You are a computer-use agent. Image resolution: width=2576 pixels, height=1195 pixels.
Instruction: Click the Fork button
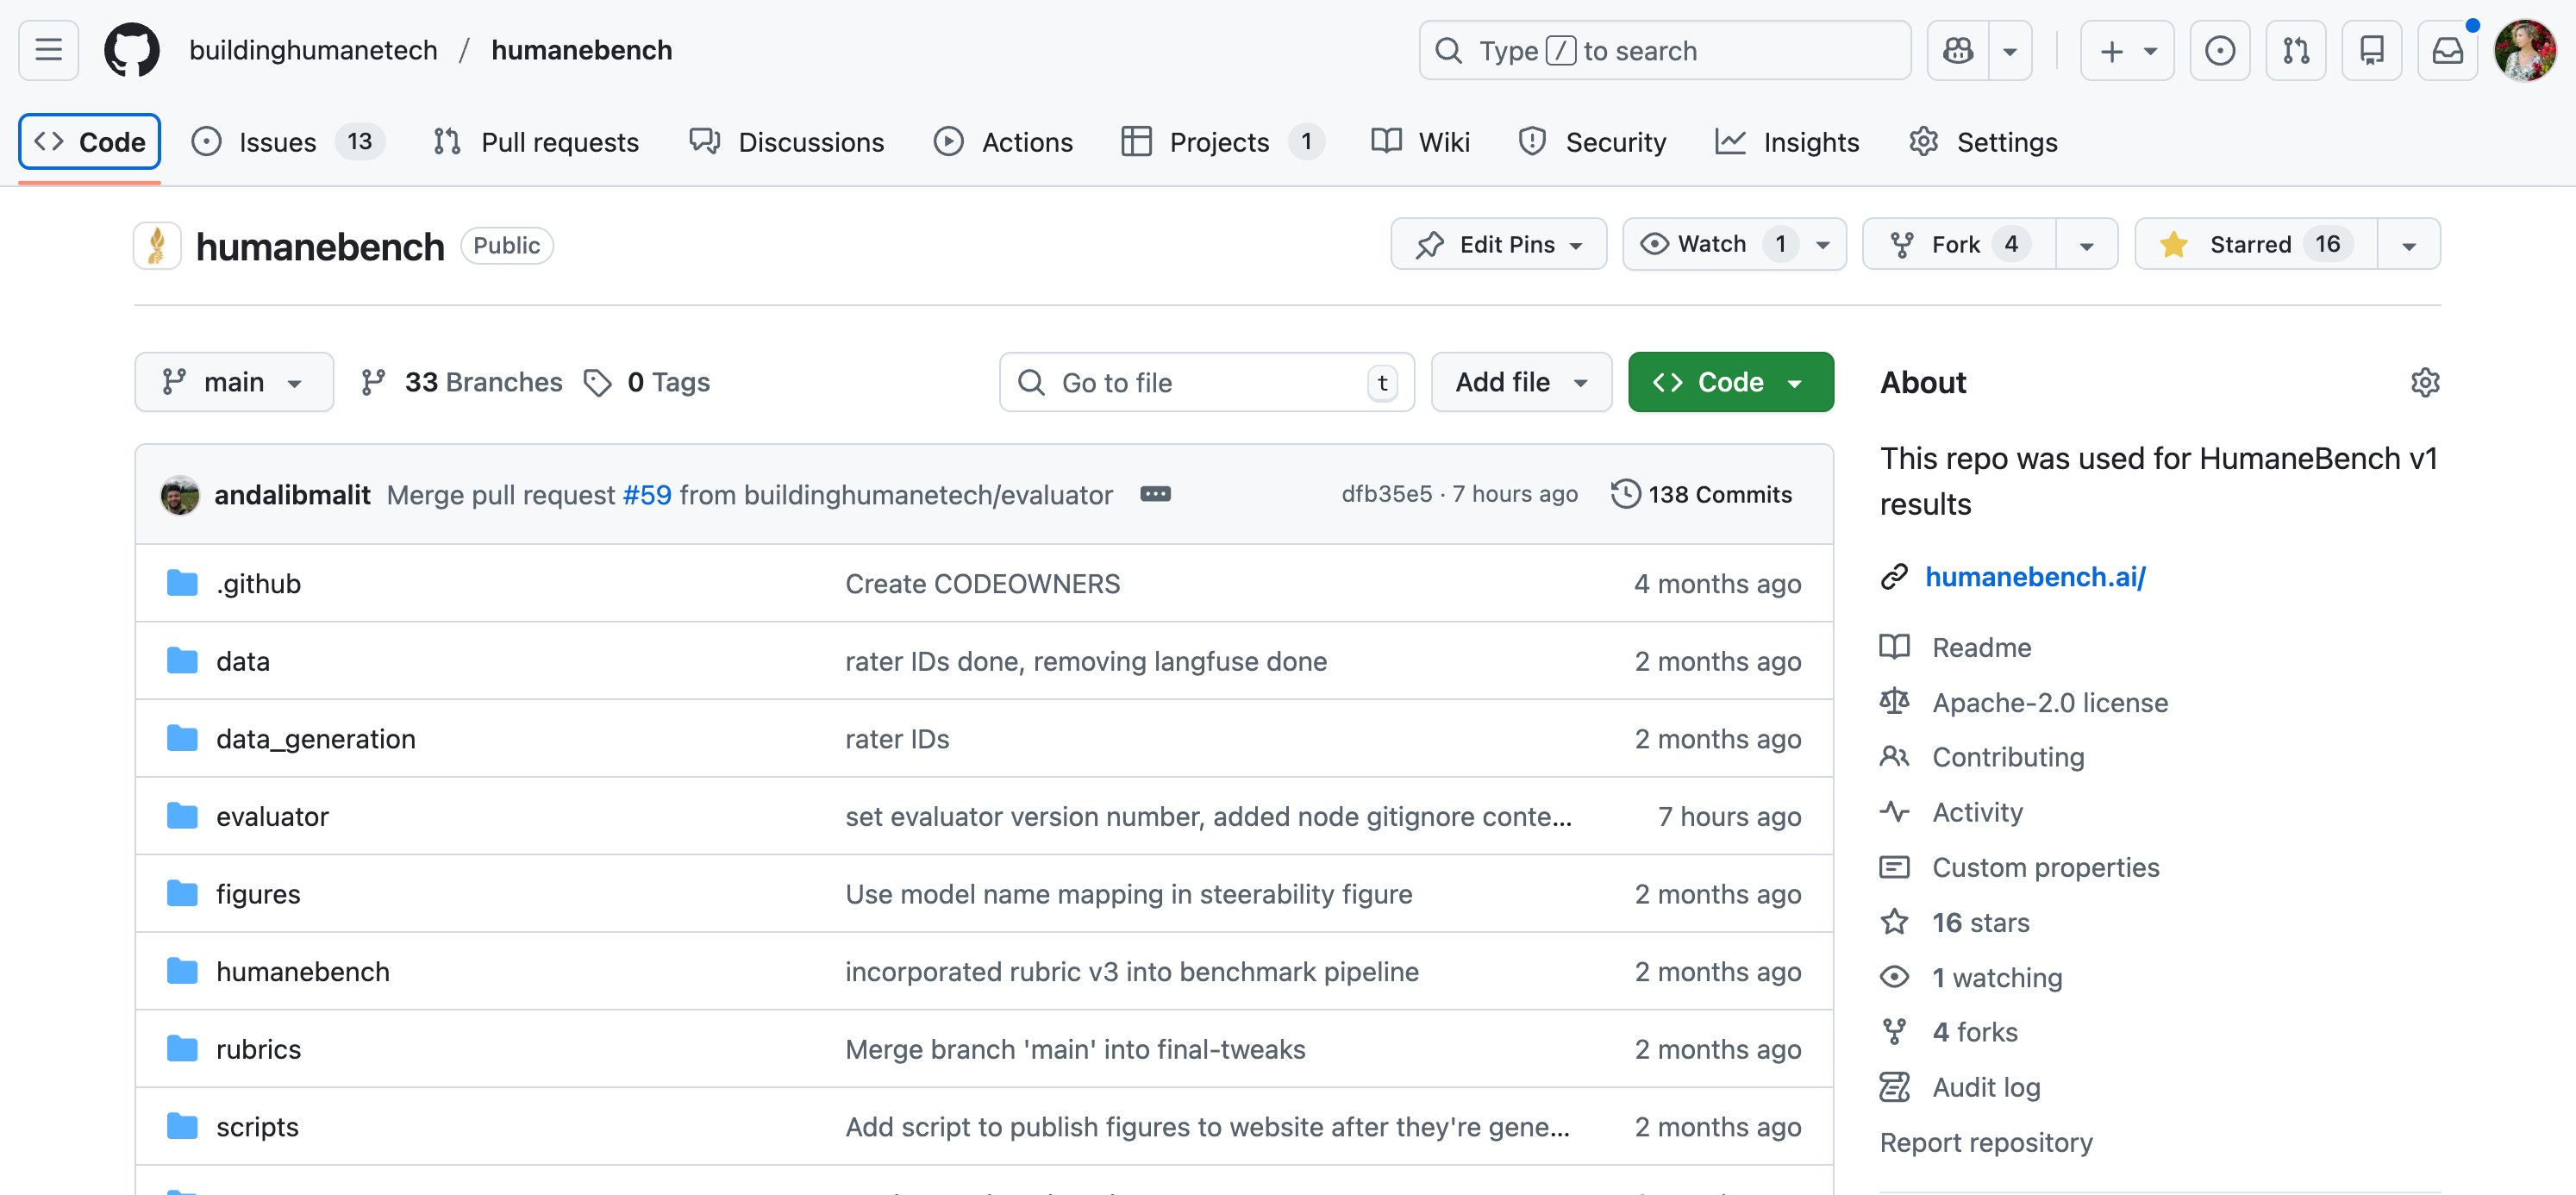[1957, 244]
